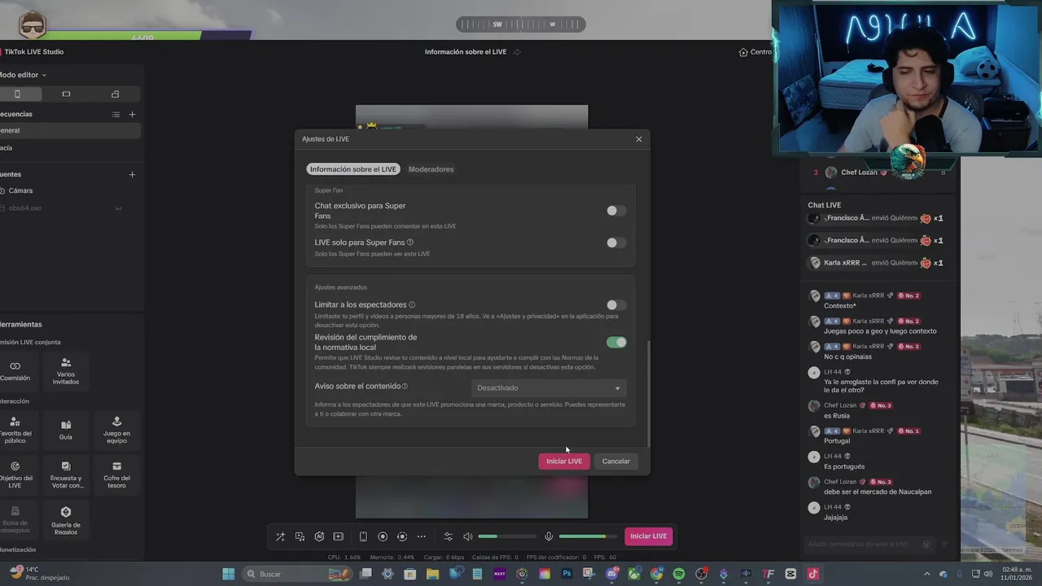The height and width of the screenshot is (586, 1042).
Task: Start recording with the circle record icon
Action: coord(383,536)
